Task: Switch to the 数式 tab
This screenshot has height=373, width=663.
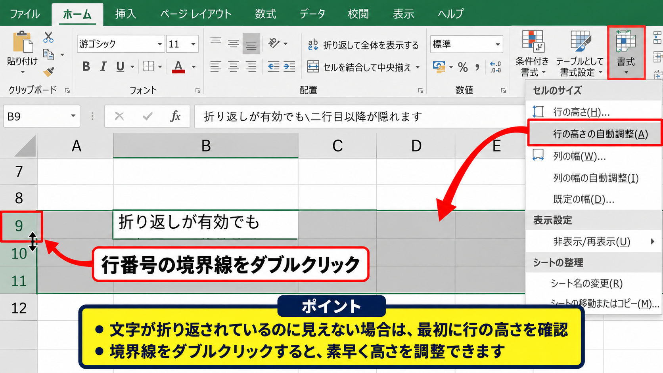Action: pos(265,14)
